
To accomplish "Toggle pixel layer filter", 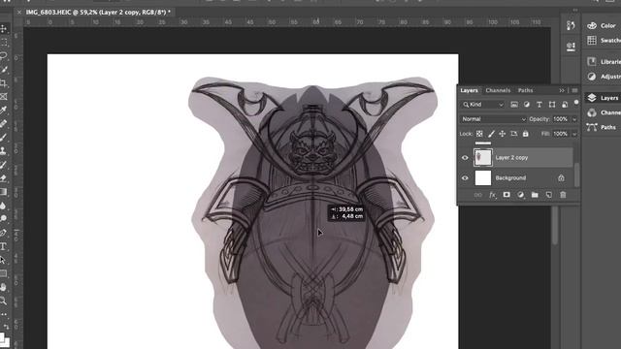I will [514, 105].
